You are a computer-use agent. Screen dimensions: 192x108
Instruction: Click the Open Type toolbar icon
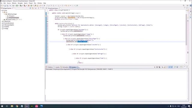[35, 5]
